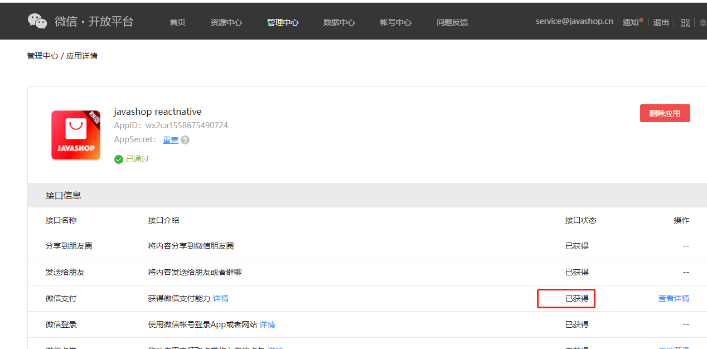This screenshot has width=707, height=349.
Task: Switch to the 帐号中心 menu
Action: click(x=396, y=22)
